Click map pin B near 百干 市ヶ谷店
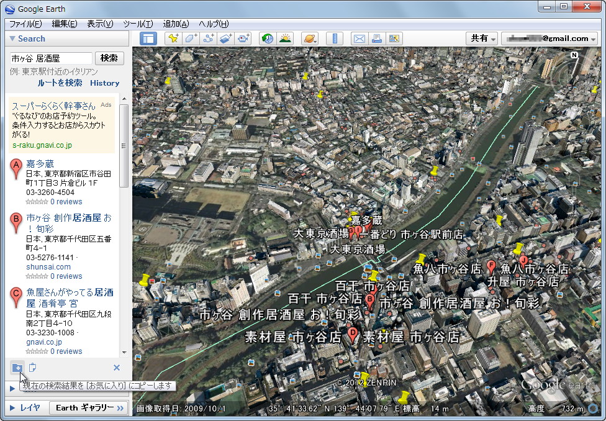 pyautogui.click(x=370, y=302)
